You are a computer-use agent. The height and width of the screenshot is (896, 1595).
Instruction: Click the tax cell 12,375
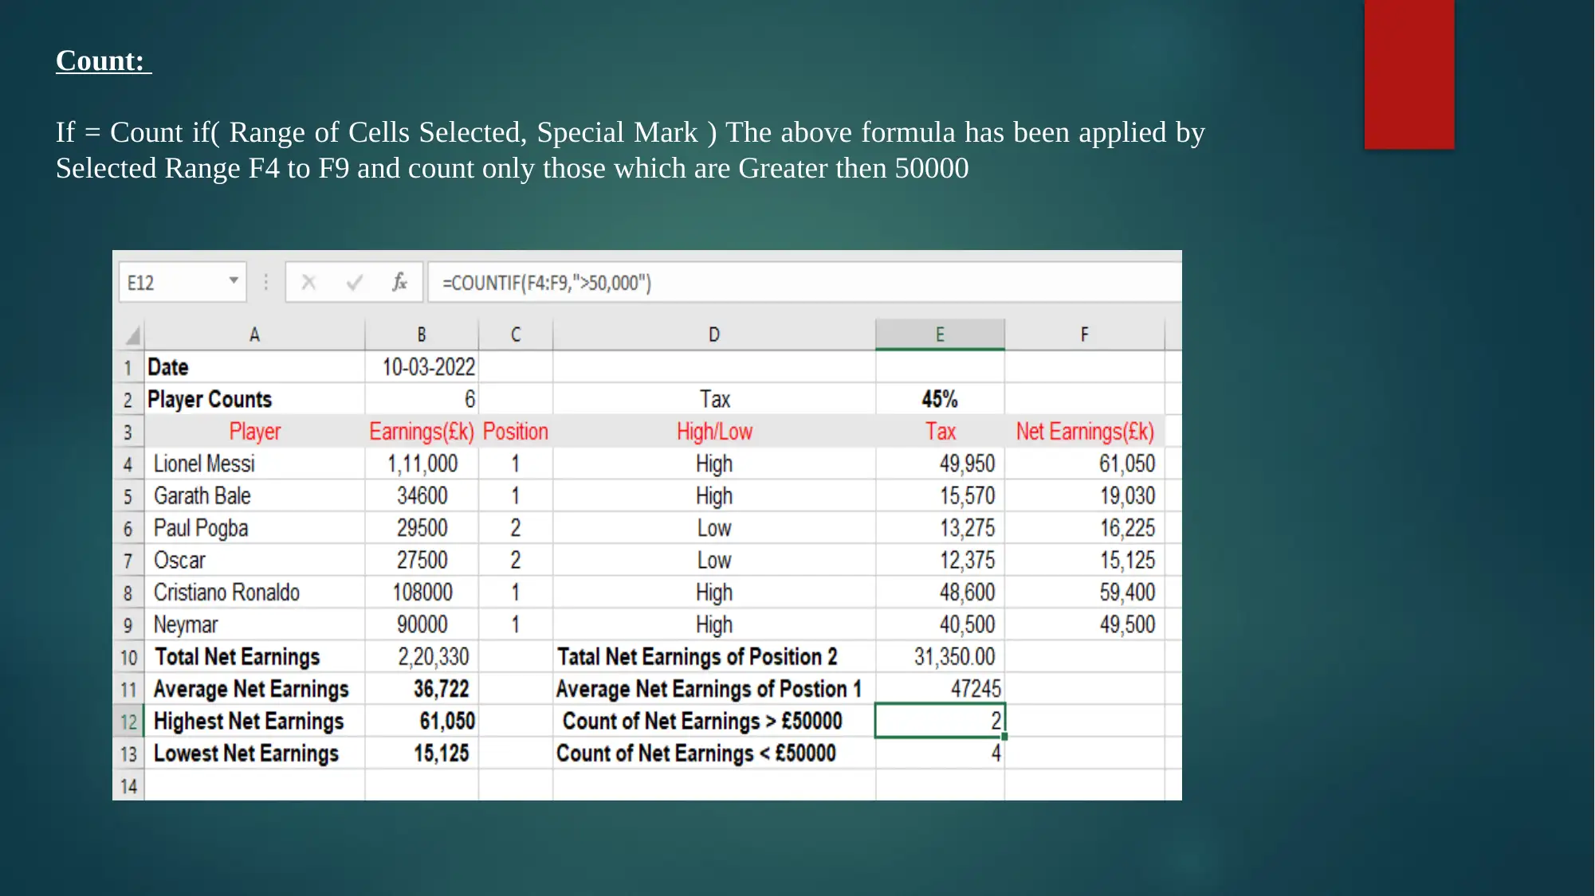pos(940,560)
